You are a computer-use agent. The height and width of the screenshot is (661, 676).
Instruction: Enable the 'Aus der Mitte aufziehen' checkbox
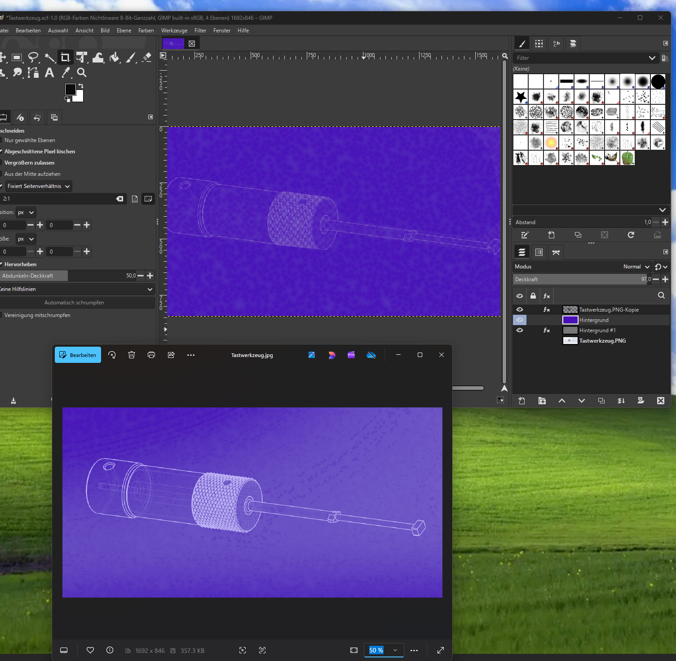point(1,174)
